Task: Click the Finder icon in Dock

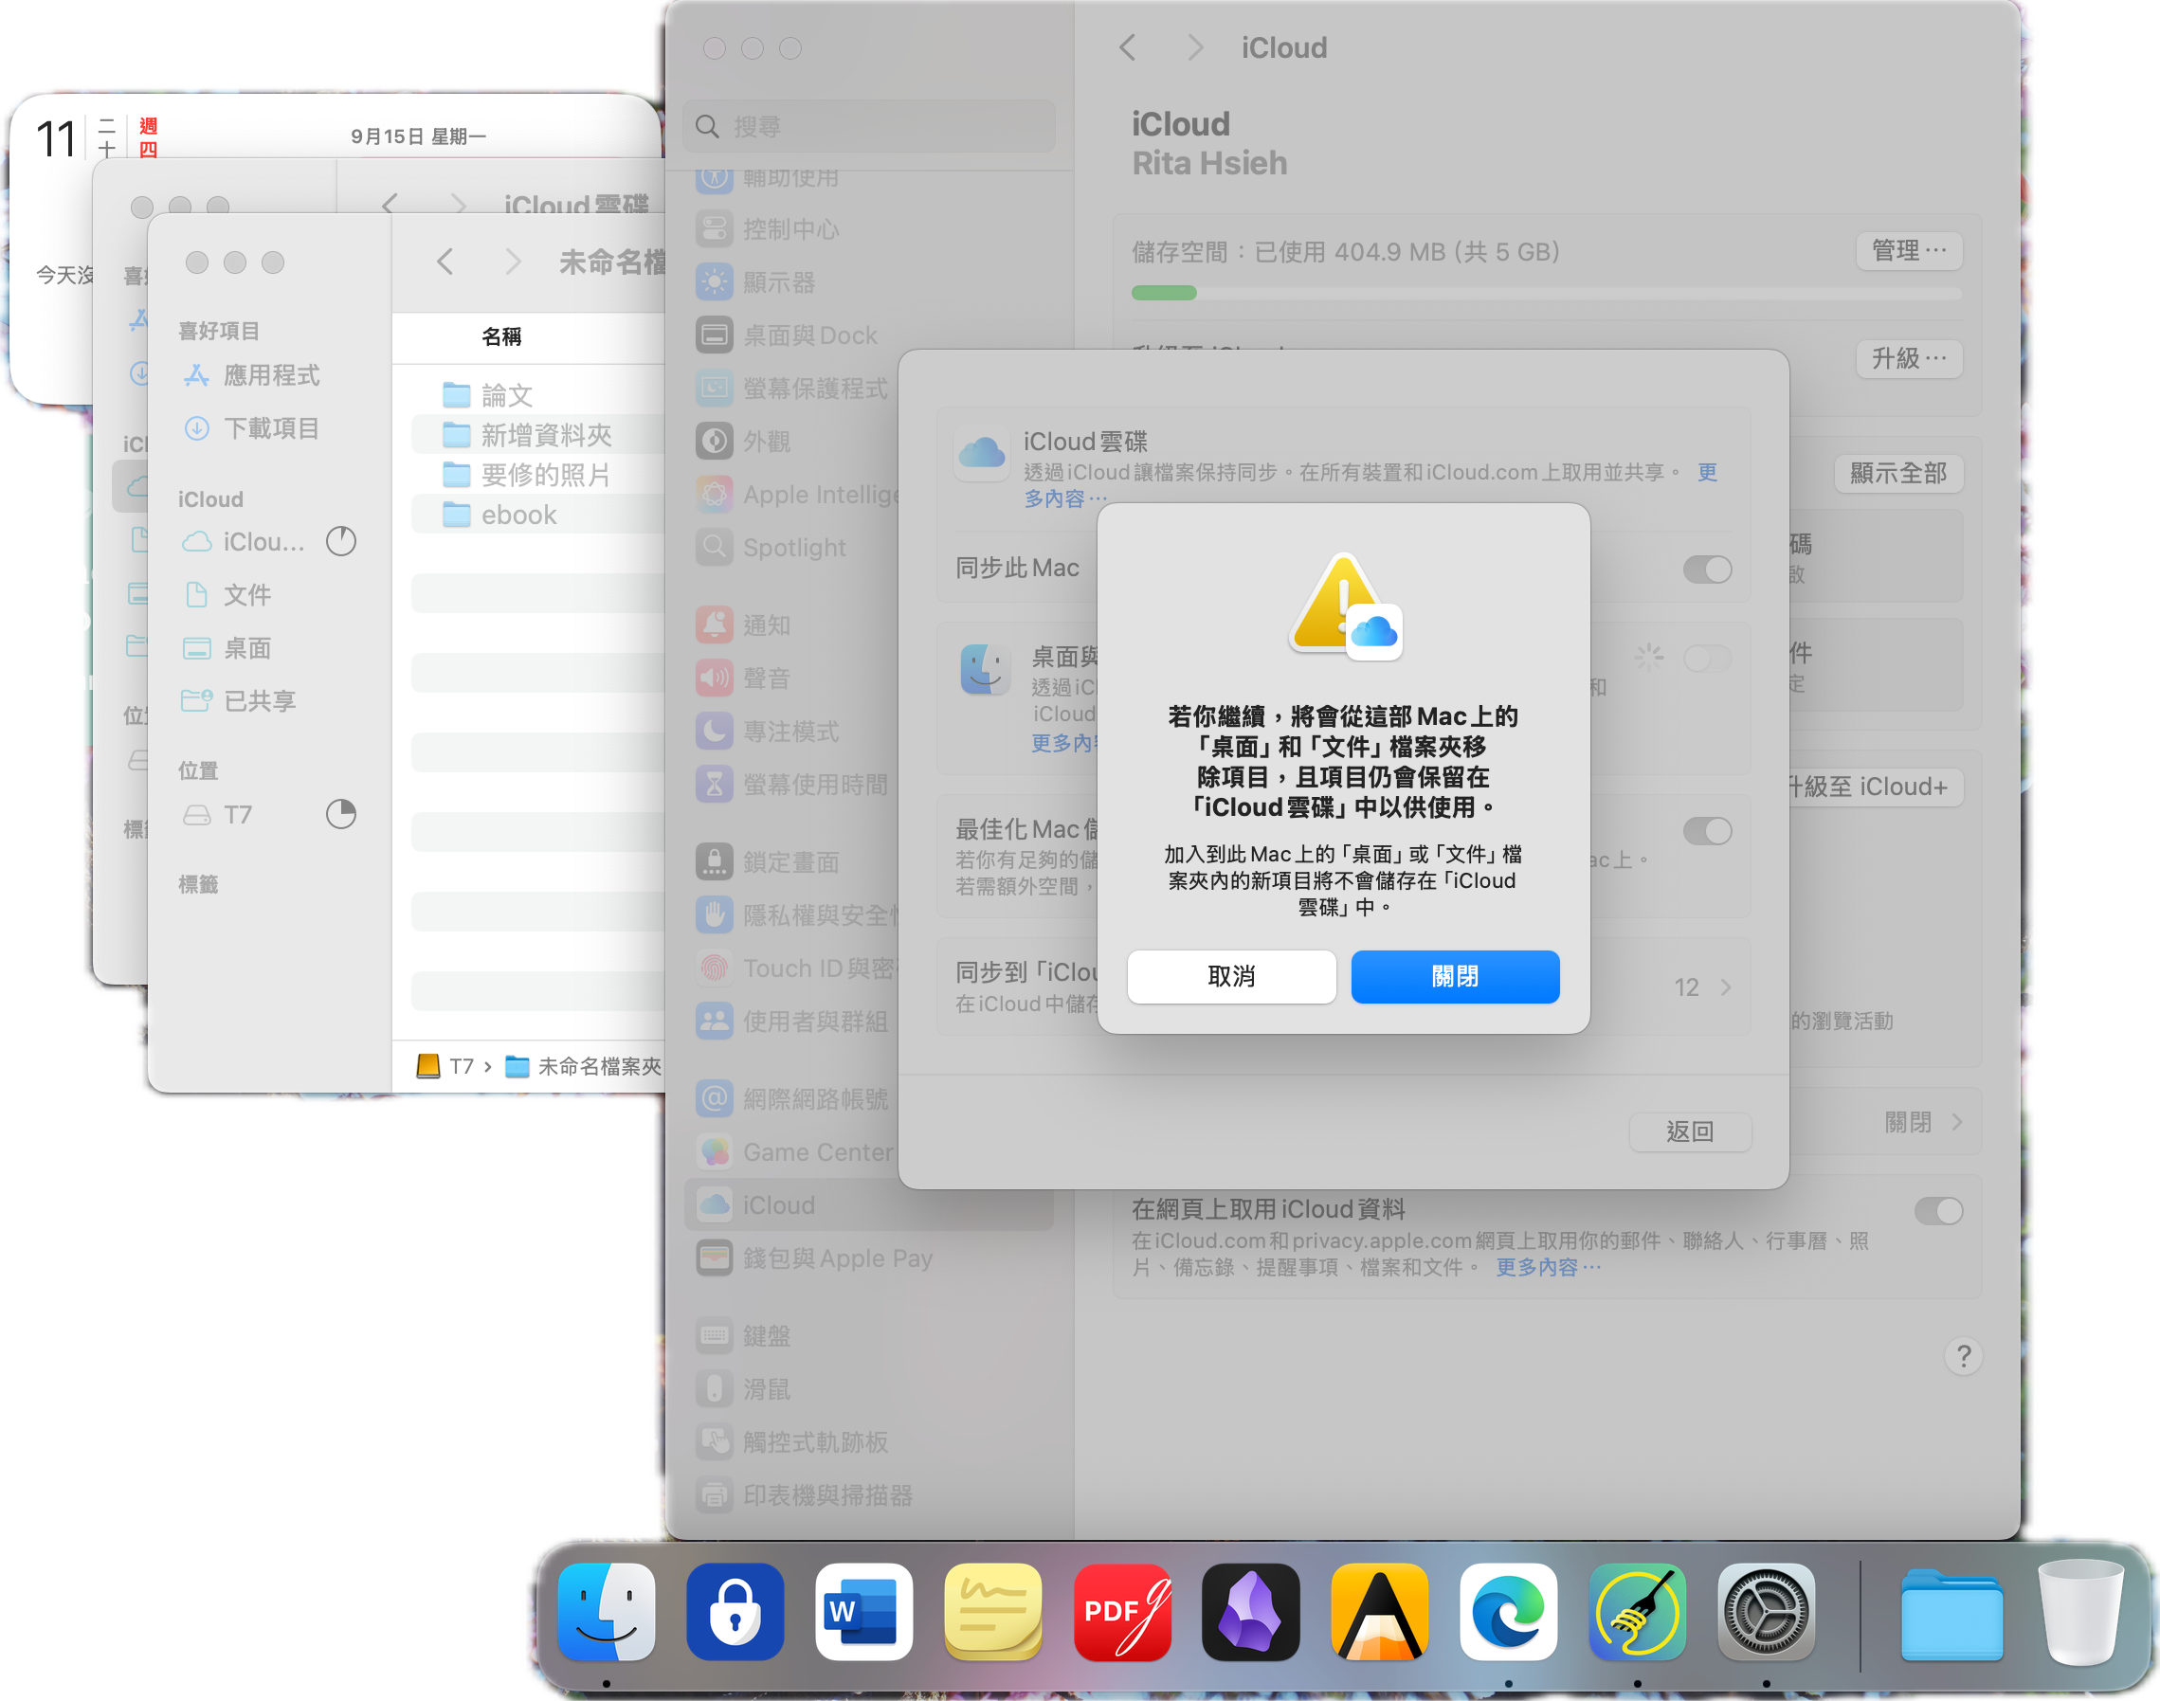Action: [606, 1611]
